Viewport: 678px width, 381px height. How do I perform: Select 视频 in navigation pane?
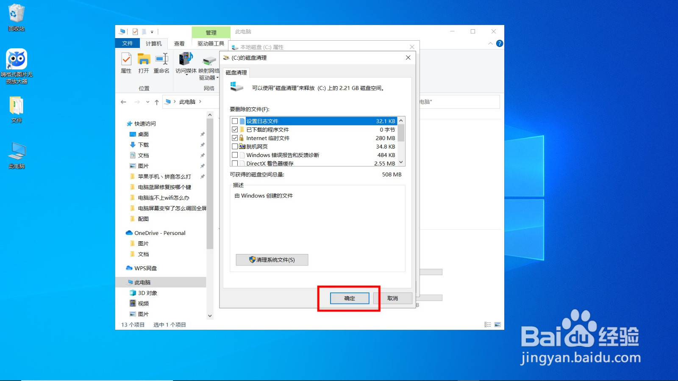pyautogui.click(x=143, y=304)
